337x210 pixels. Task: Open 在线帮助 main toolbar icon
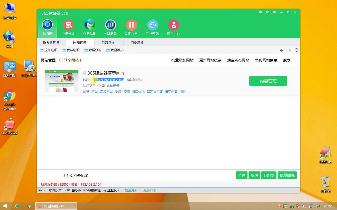click(x=152, y=28)
